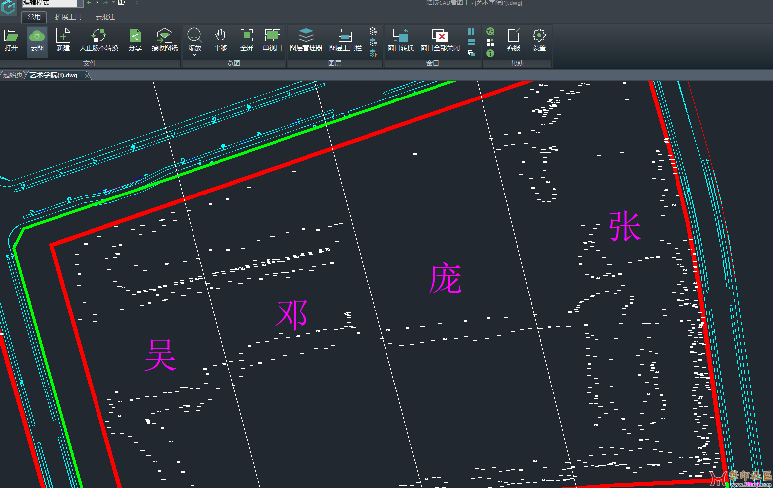Open a drawing with 打开 icon
Image resolution: width=773 pixels, height=488 pixels.
click(11, 40)
